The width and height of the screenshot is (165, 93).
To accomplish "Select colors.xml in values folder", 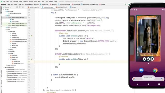I will click(x=14, y=56).
